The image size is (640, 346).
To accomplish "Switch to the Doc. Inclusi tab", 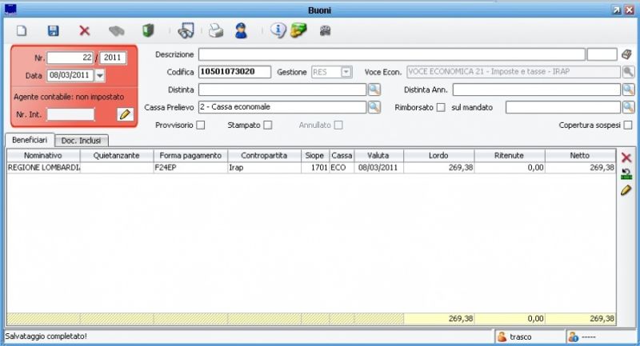I will tap(82, 141).
